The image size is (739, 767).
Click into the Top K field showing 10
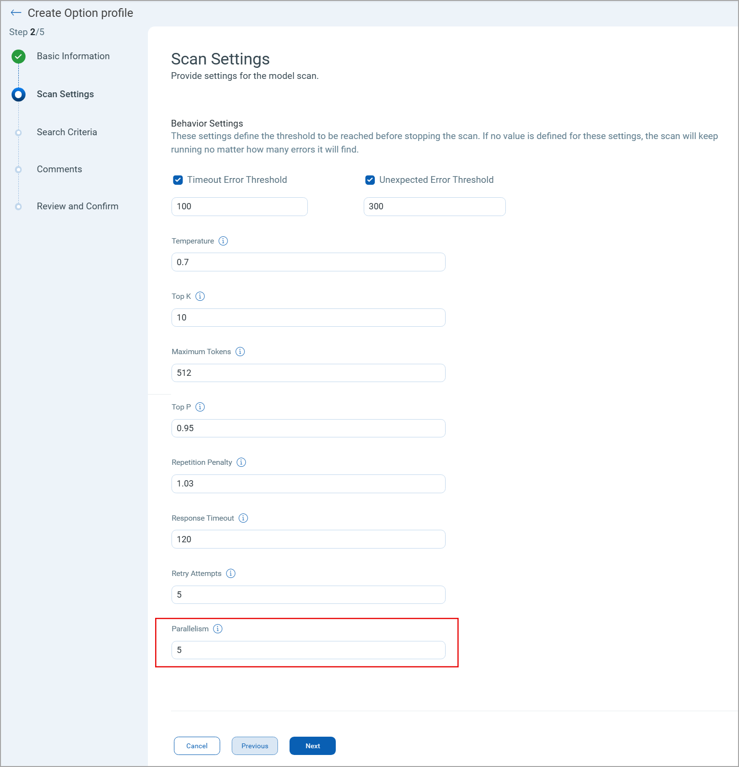click(308, 318)
